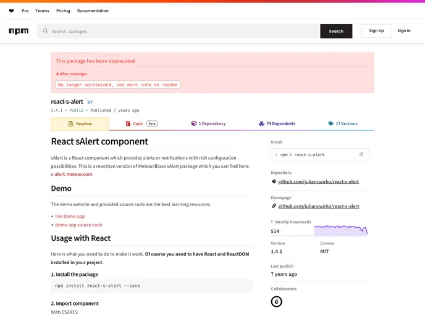Open the Homepage github link
The width and height of the screenshot is (425, 316).
319,206
